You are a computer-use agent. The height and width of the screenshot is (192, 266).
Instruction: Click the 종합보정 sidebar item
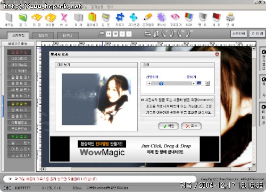click(x=19, y=83)
